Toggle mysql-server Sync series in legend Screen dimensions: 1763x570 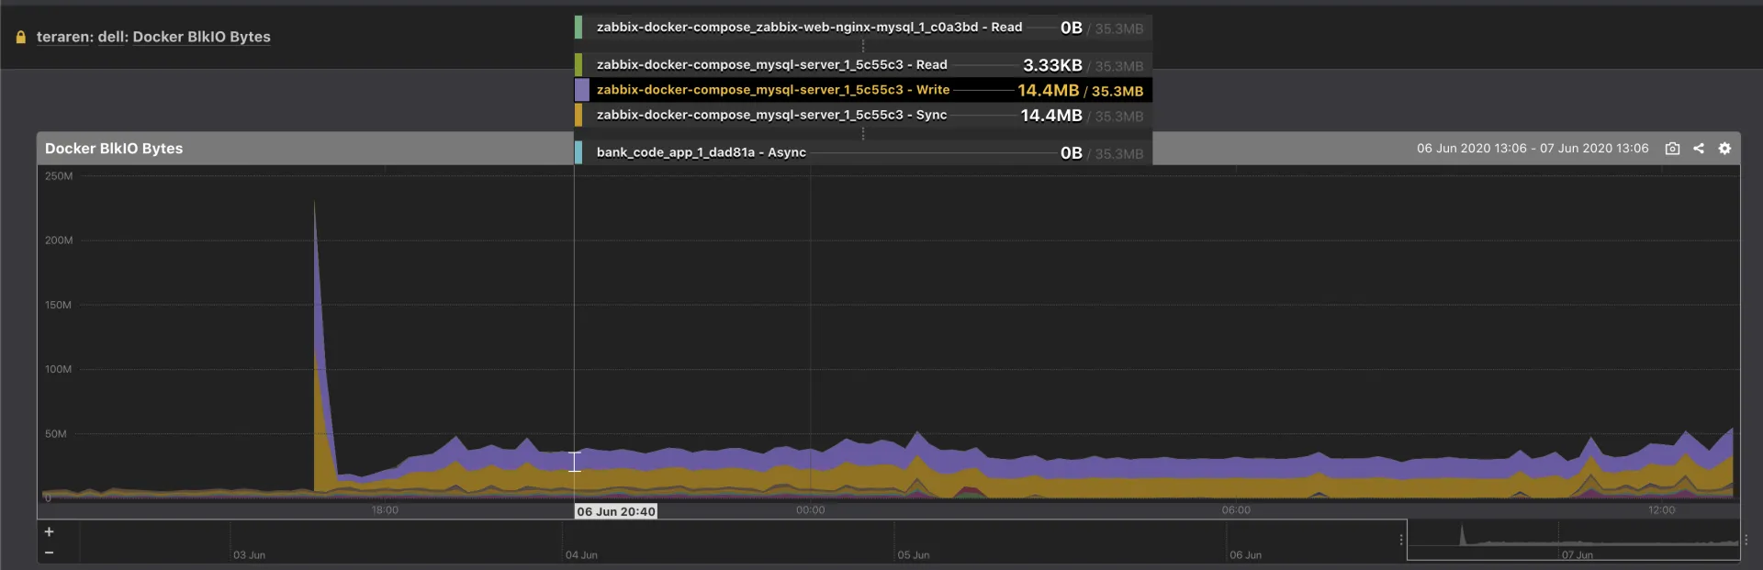(771, 115)
